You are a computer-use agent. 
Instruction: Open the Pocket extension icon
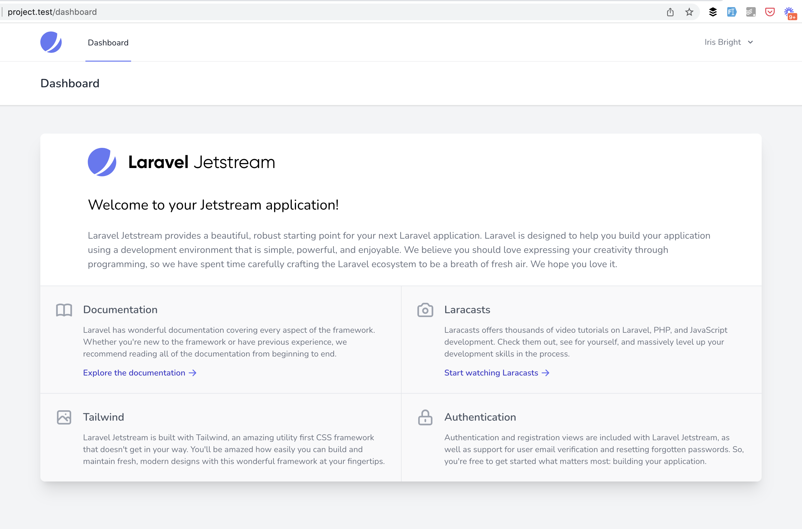tap(770, 12)
